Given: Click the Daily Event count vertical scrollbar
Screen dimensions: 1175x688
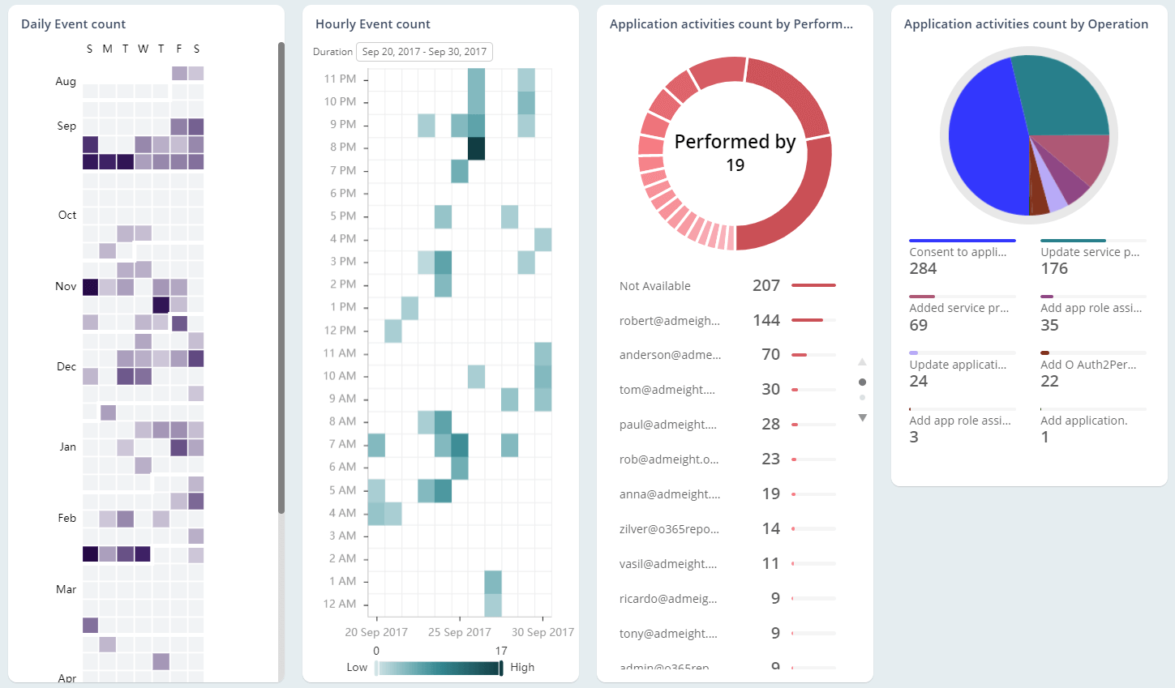Looking at the screenshot, I should coord(281,276).
